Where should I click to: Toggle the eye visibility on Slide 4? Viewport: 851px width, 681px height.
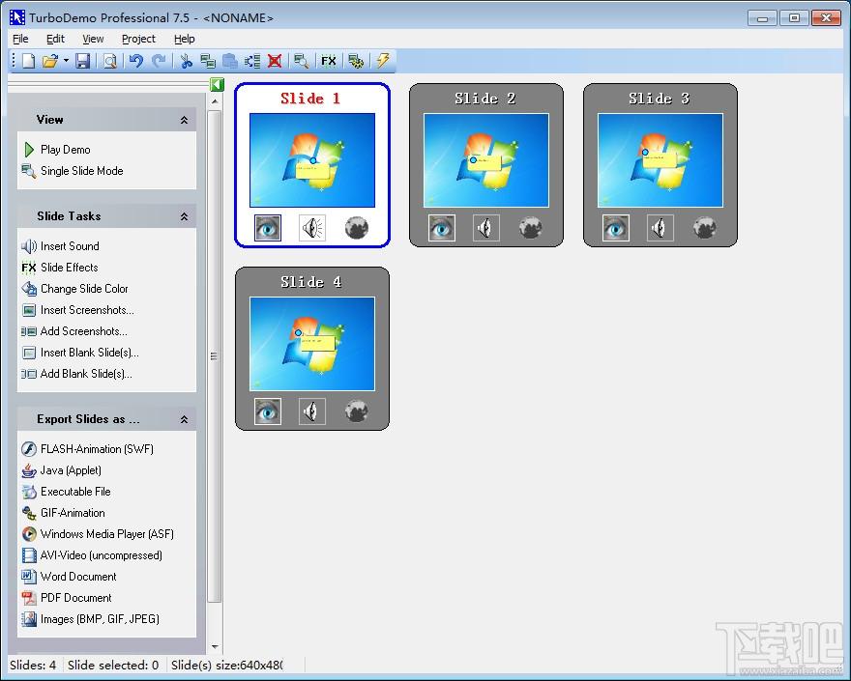(x=268, y=411)
